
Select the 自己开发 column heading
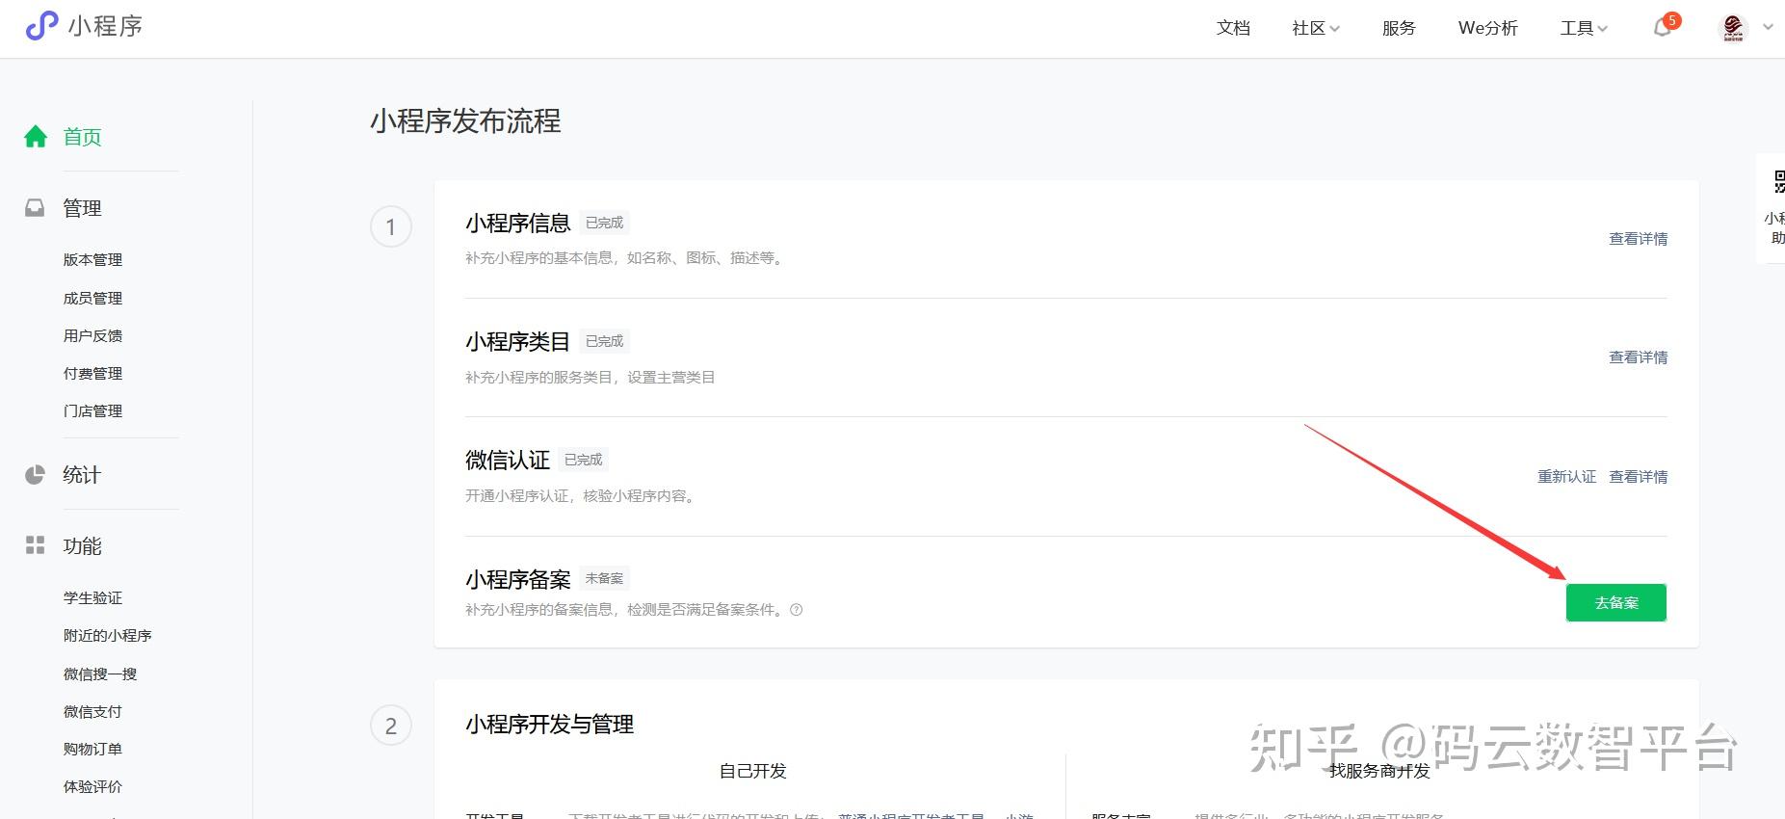753,772
